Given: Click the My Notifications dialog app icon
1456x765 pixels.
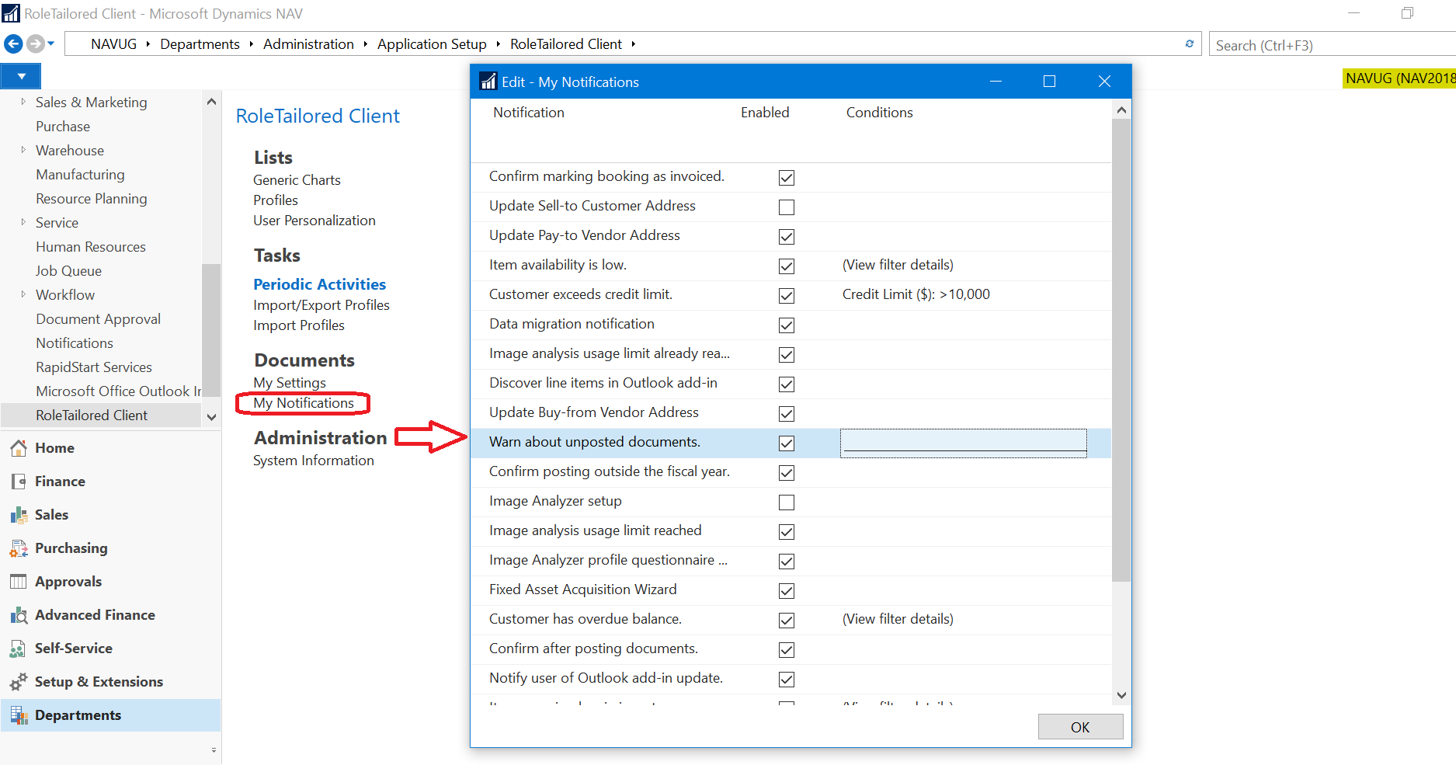Looking at the screenshot, I should [488, 82].
